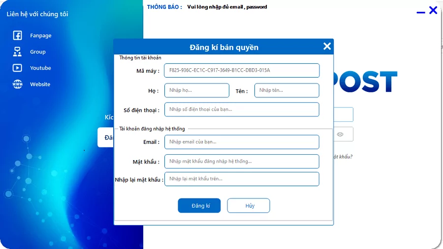Open the Fanpage text link
This screenshot has height=249, width=443.
click(40, 35)
